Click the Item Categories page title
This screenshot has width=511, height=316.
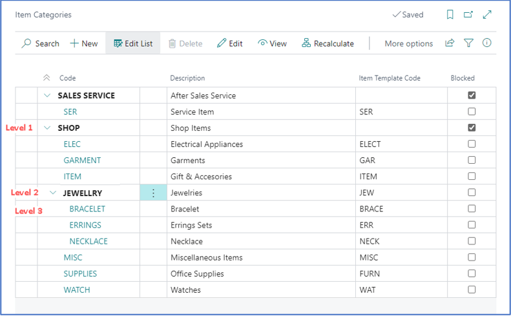point(43,15)
